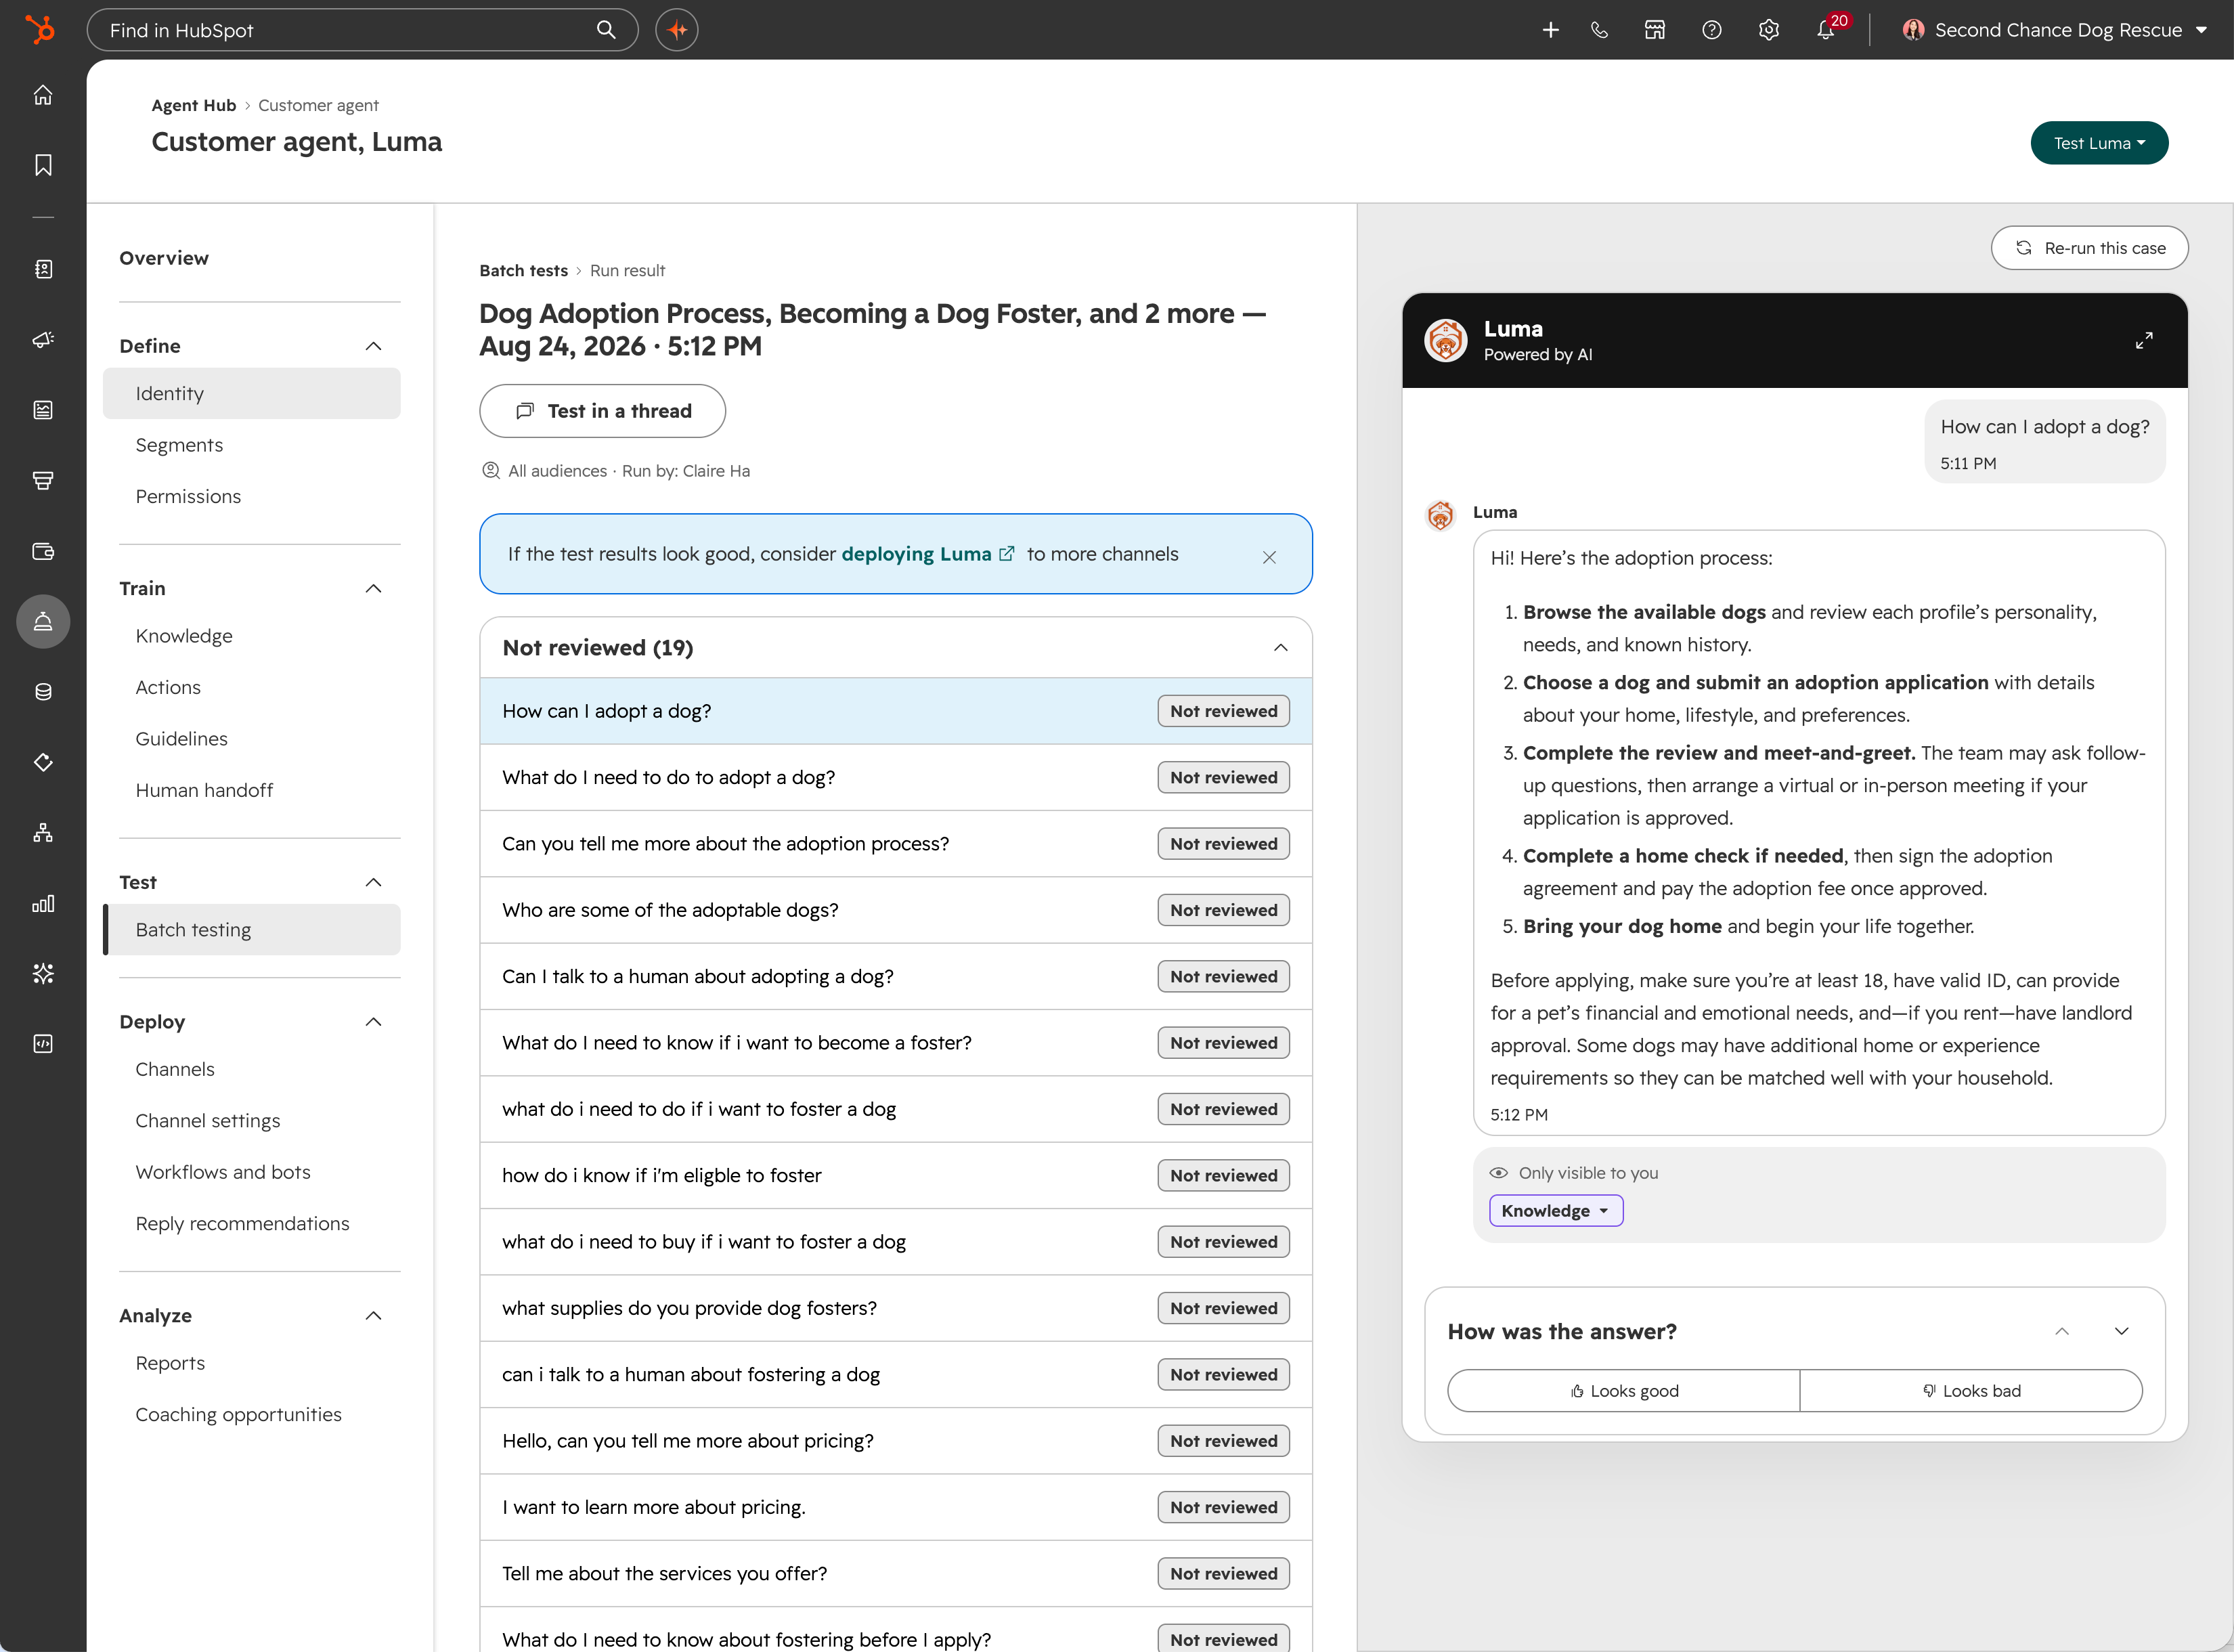Open the Development code icon in the sidebar
The width and height of the screenshot is (2234, 1652).
click(x=43, y=1044)
